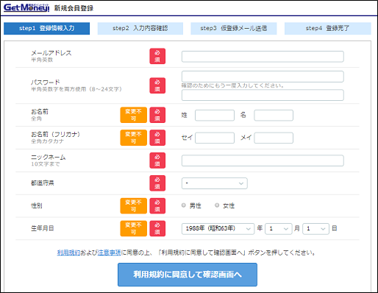Viewport: 378px width, 293px height.
Task: Click 必須 badge in メールアドレス row
Action: pos(157,56)
